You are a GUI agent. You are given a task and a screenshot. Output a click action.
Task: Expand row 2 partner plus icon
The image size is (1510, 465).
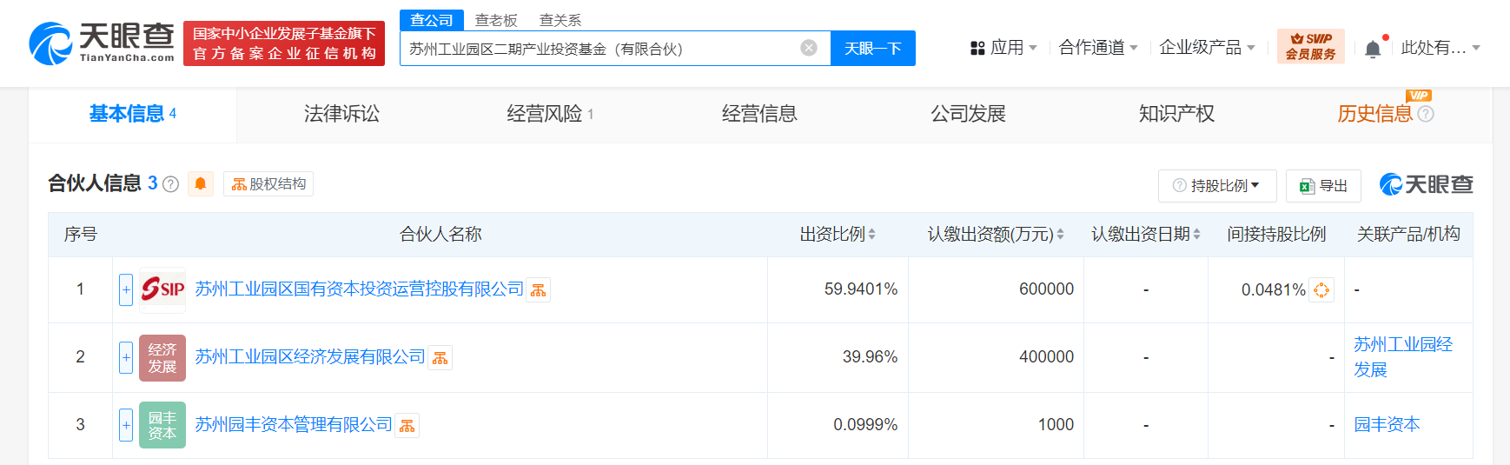[126, 357]
